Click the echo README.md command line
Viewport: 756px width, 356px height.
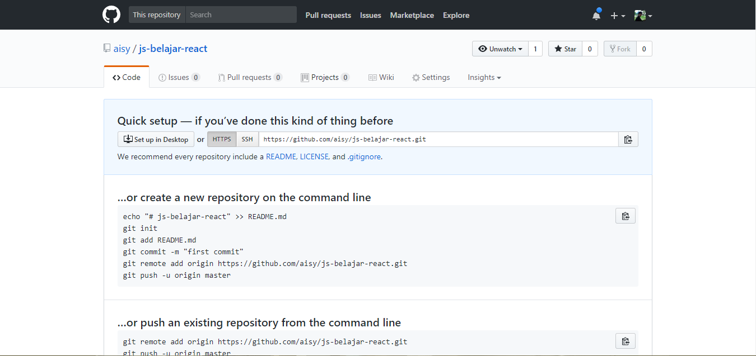pyautogui.click(x=205, y=217)
